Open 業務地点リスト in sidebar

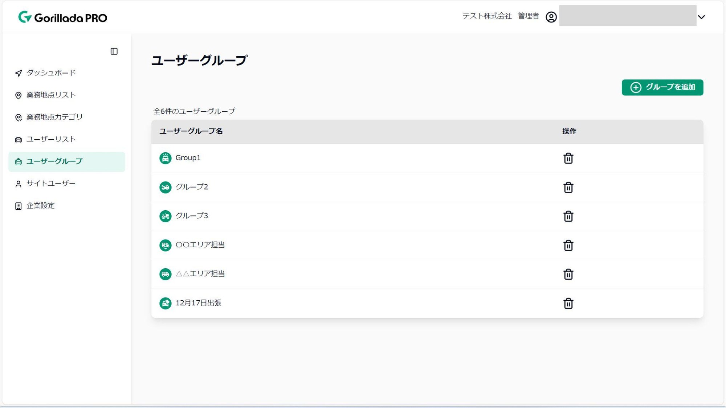tap(66, 95)
